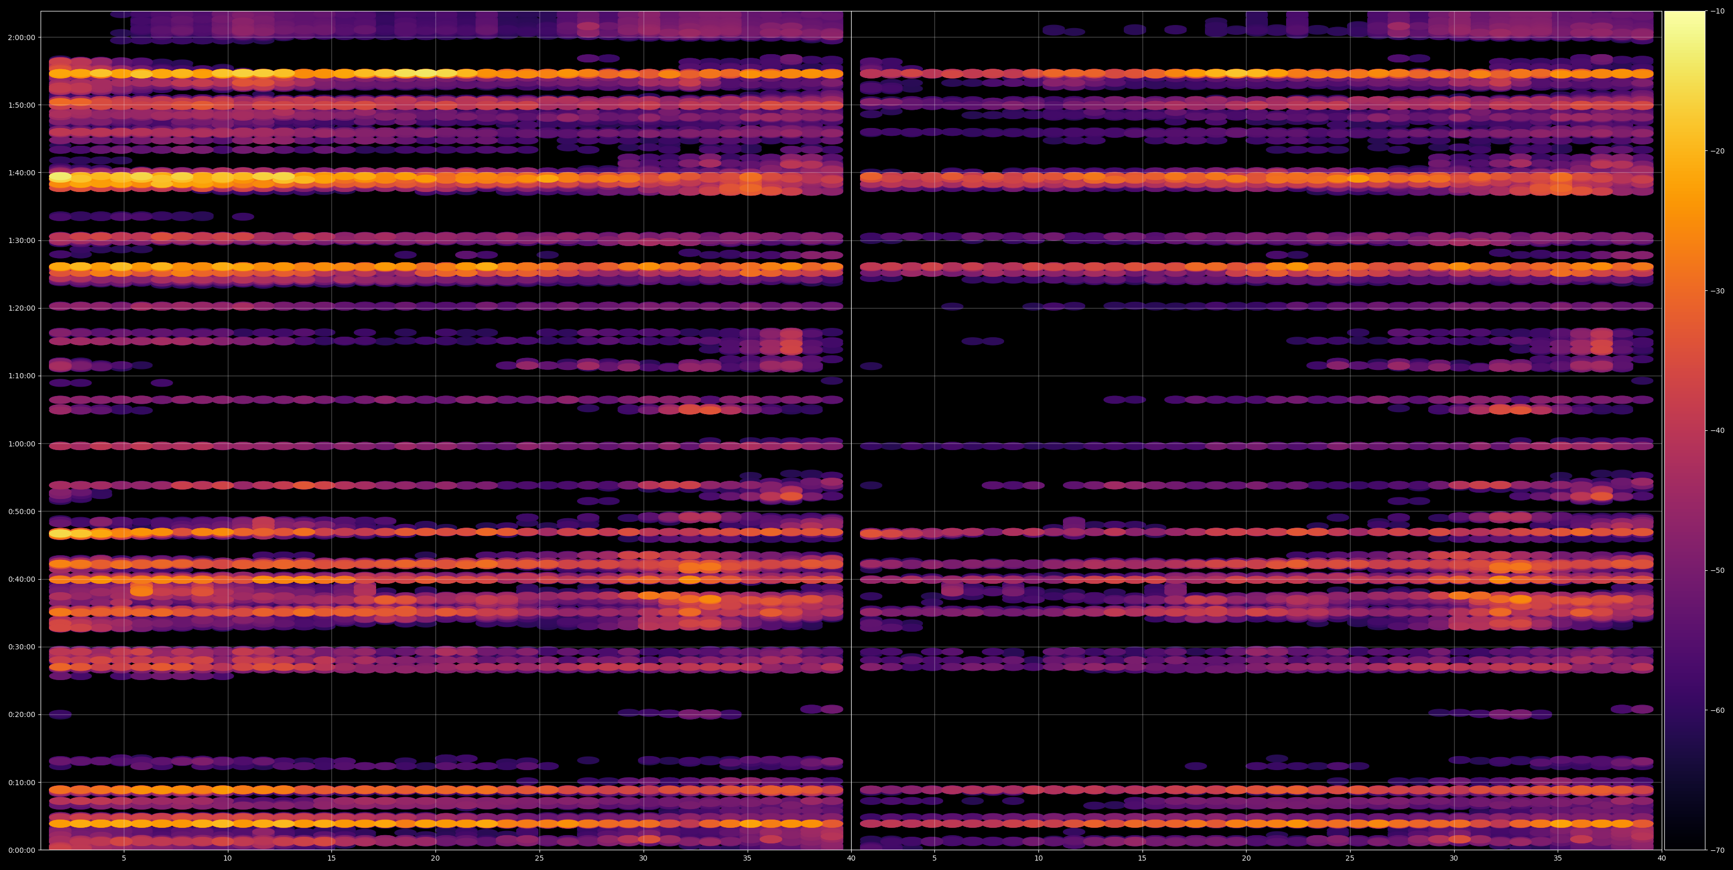This screenshot has width=1733, height=870.
Task: Click x-axis label 5 of the right plot
Action: (934, 859)
